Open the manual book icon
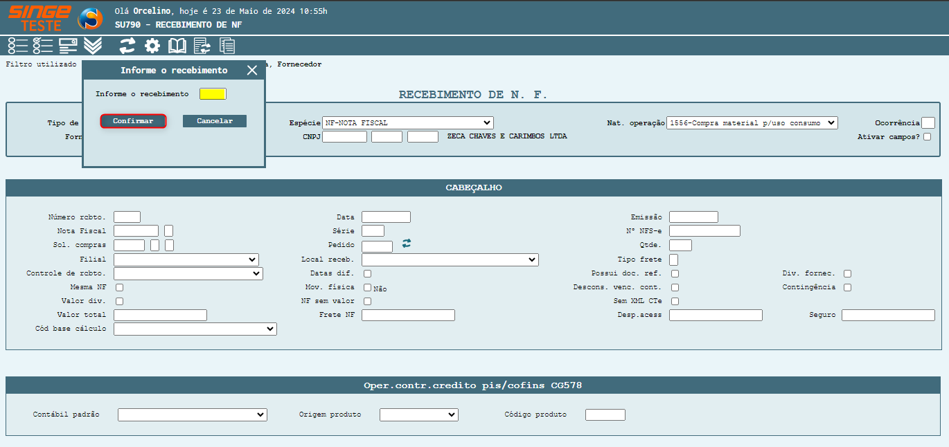949x447 pixels. [177, 46]
